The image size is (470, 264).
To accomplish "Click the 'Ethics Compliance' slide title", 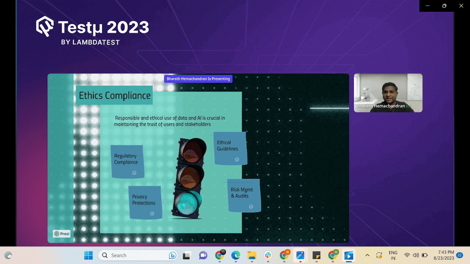I will (x=115, y=96).
